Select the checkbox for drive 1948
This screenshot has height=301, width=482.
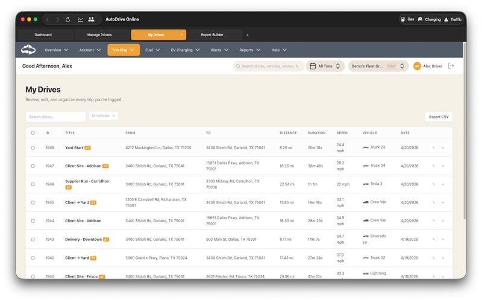(33, 147)
